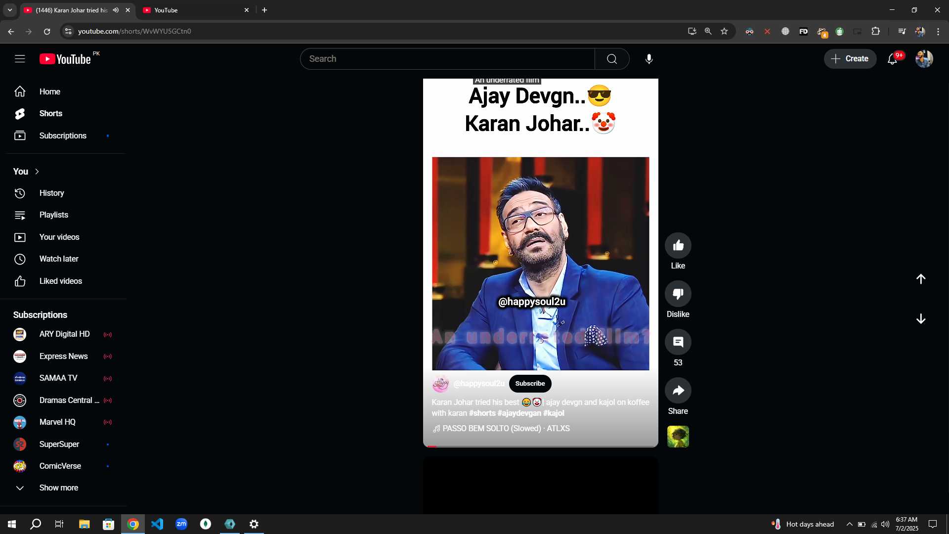Go to next short with down arrow

pyautogui.click(x=921, y=319)
